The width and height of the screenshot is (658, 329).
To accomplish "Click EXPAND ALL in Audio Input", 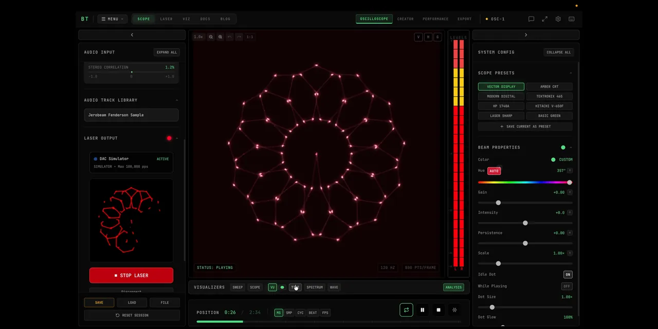I will [167, 52].
